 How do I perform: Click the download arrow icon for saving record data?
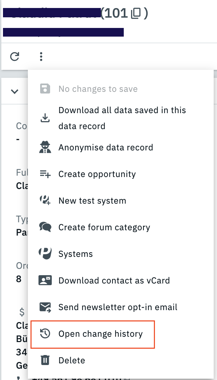(x=45, y=118)
